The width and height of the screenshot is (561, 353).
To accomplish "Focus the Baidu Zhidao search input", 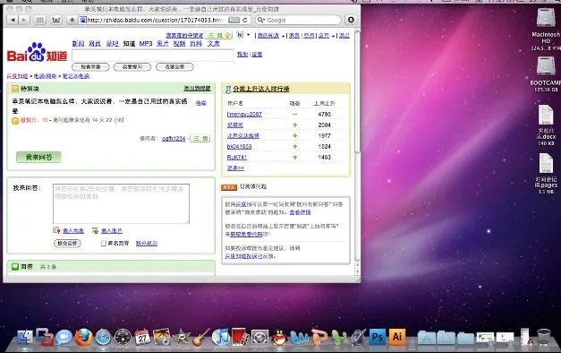I will click(x=153, y=55).
